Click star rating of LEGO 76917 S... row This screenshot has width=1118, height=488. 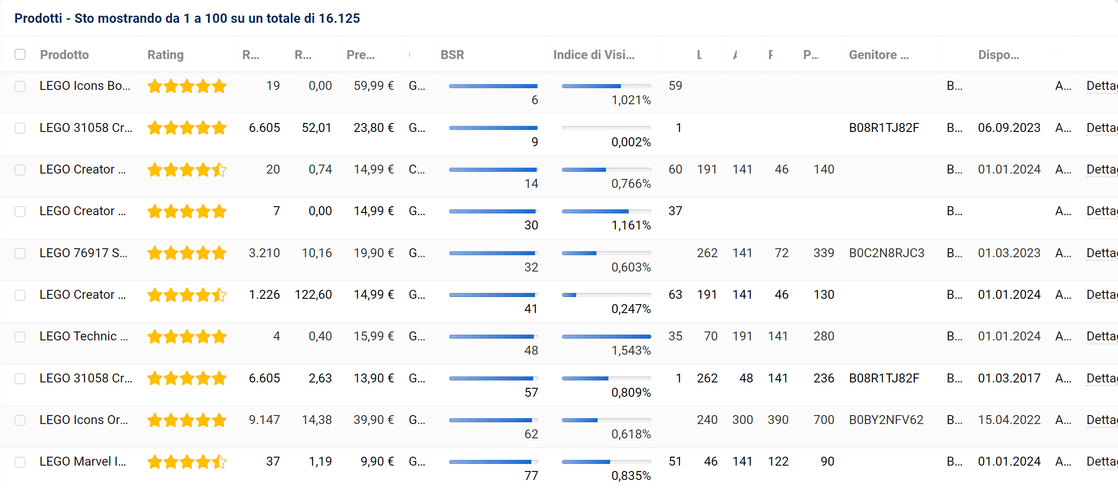click(187, 253)
